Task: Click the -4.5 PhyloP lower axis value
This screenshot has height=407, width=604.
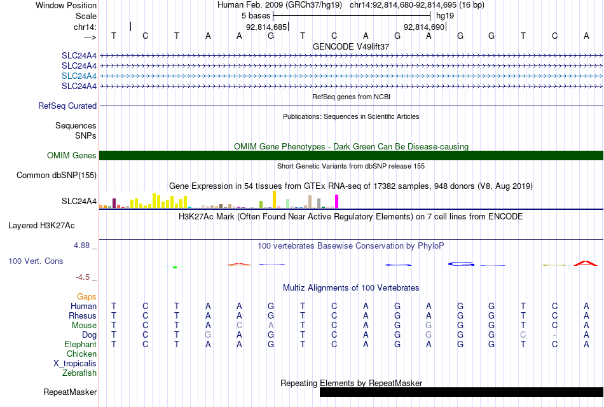Action: coord(83,277)
